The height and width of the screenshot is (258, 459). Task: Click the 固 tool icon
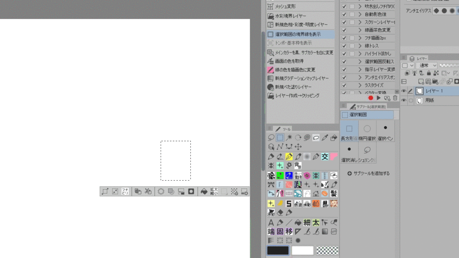pos(280,232)
